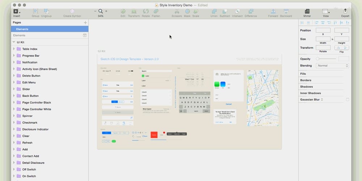Click the Mask toolbar icon
Viewport: 362px width, 181px height.
[x=187, y=11]
